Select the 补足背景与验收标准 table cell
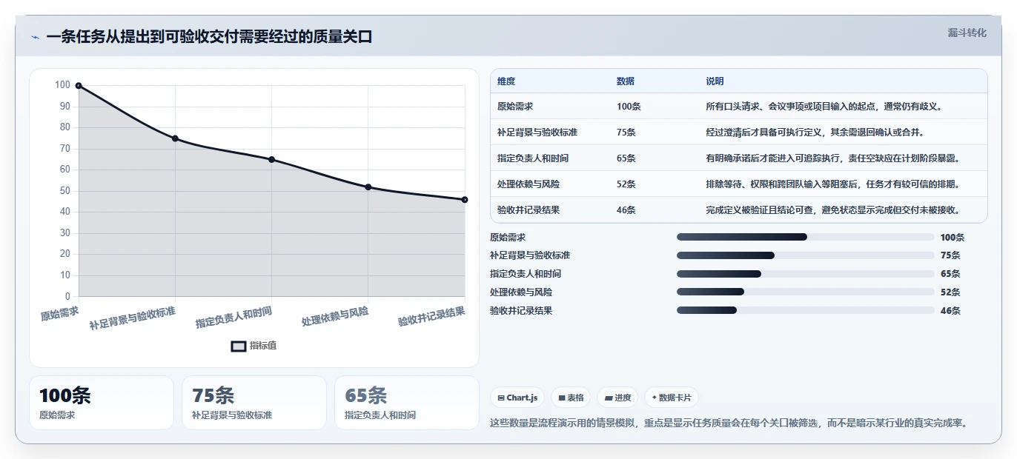The height and width of the screenshot is (459, 1017). click(x=537, y=133)
